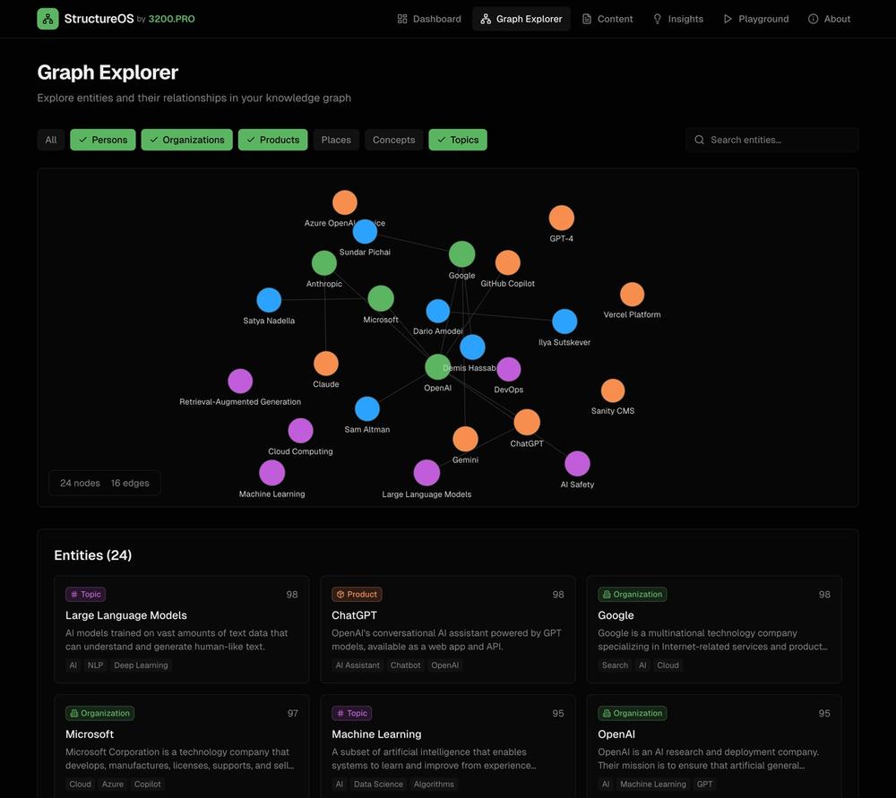Click the Product badge on ChatGPT card
The height and width of the screenshot is (798, 896).
pyautogui.click(x=357, y=594)
